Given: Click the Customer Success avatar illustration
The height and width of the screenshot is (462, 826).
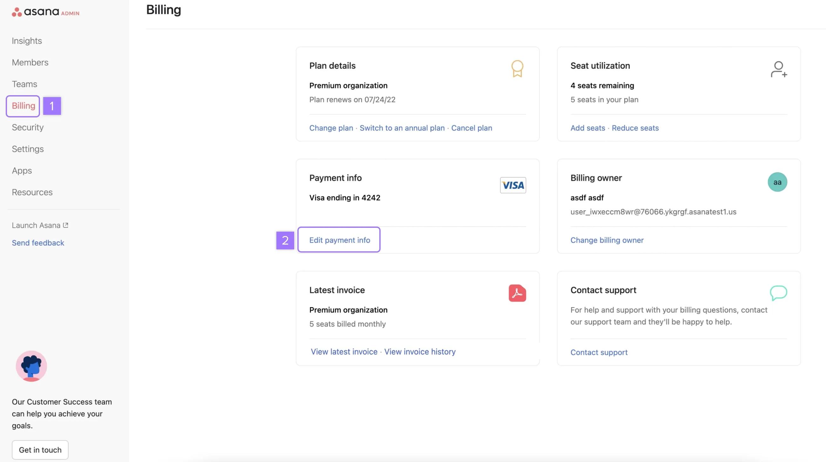Looking at the screenshot, I should pos(31,366).
